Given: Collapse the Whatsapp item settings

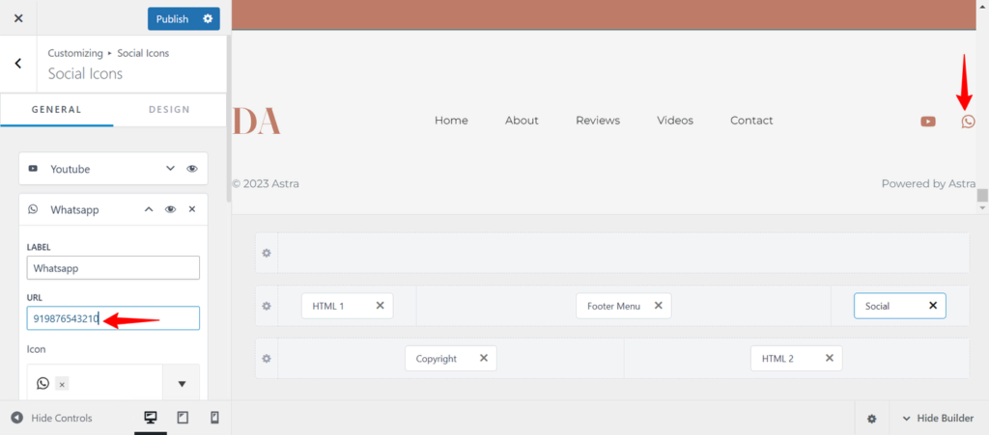Looking at the screenshot, I should [149, 209].
